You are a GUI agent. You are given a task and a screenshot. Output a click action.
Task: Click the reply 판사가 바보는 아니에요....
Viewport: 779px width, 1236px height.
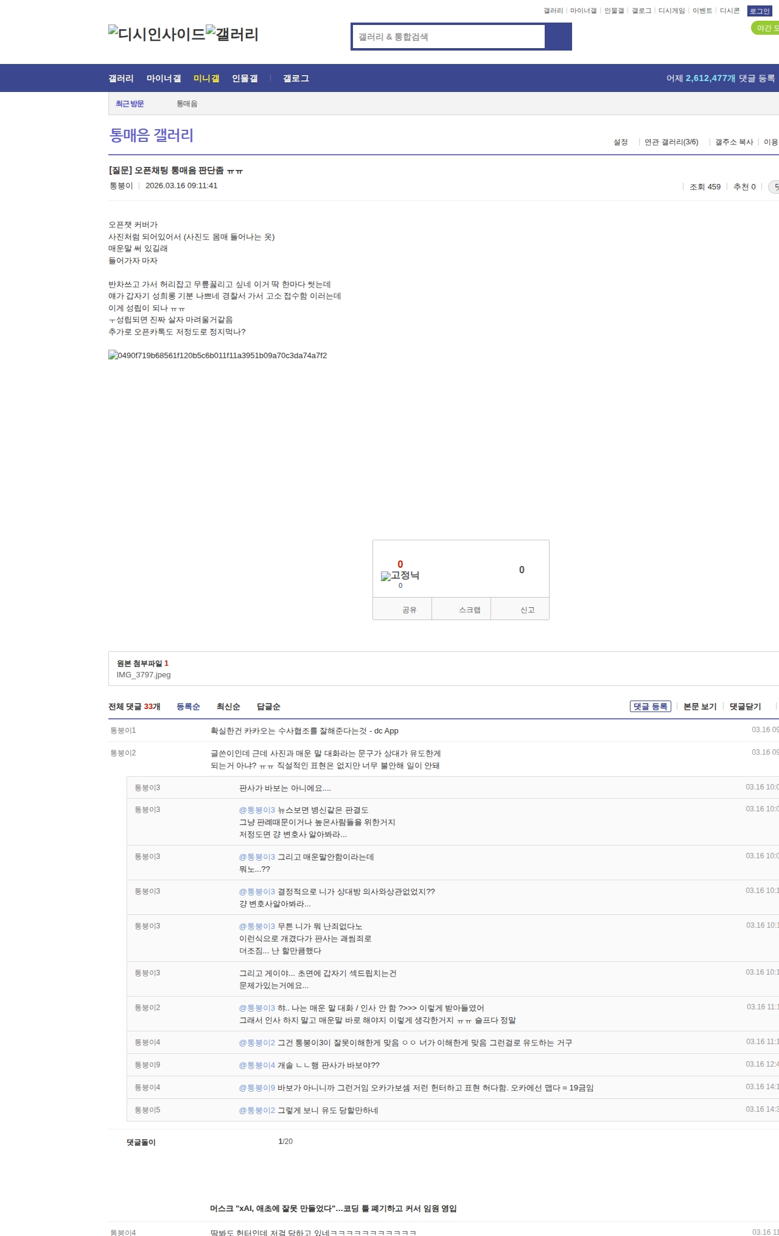285,788
